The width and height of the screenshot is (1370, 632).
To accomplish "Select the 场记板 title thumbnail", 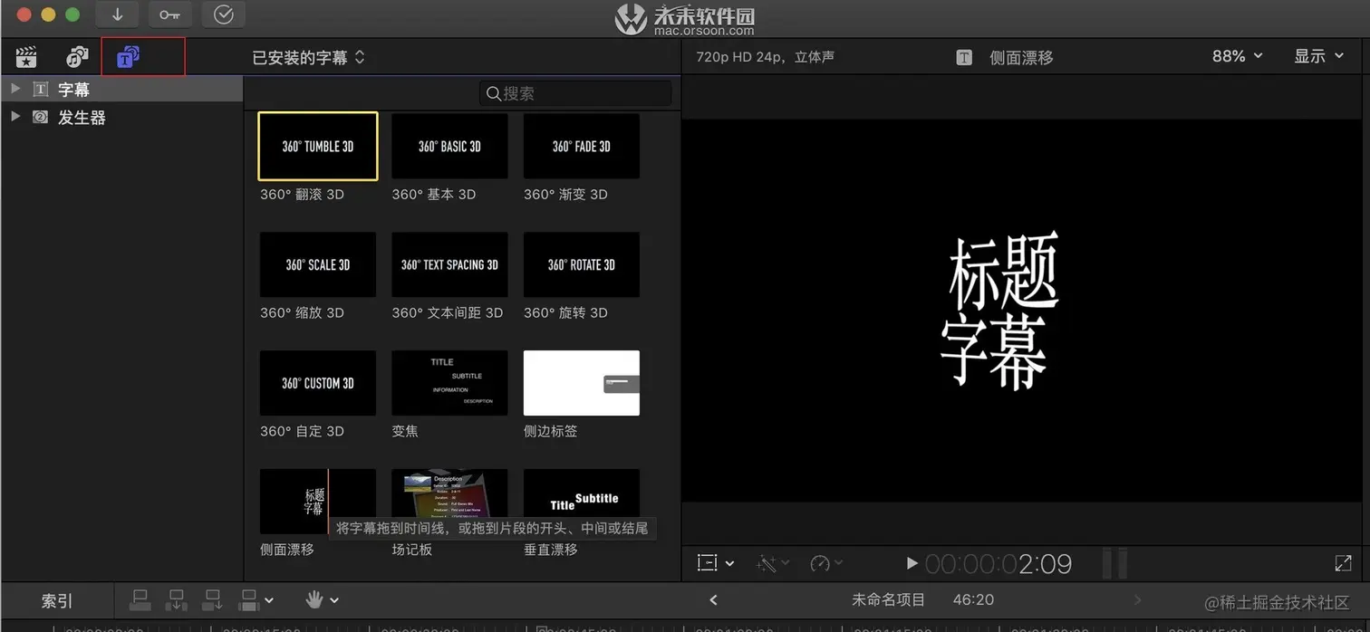I will (x=449, y=493).
